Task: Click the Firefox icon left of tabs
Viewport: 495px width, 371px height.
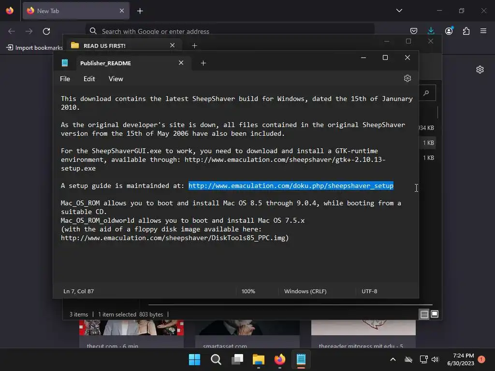Action: pos(10,11)
